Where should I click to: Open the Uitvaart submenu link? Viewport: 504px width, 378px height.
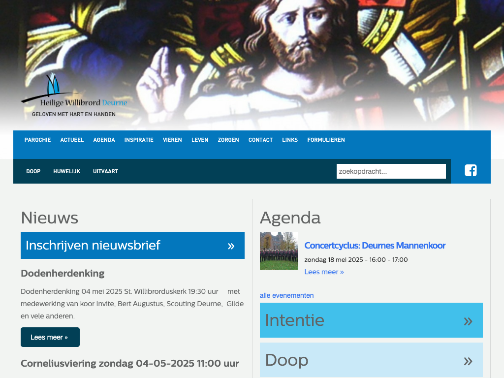pos(105,171)
